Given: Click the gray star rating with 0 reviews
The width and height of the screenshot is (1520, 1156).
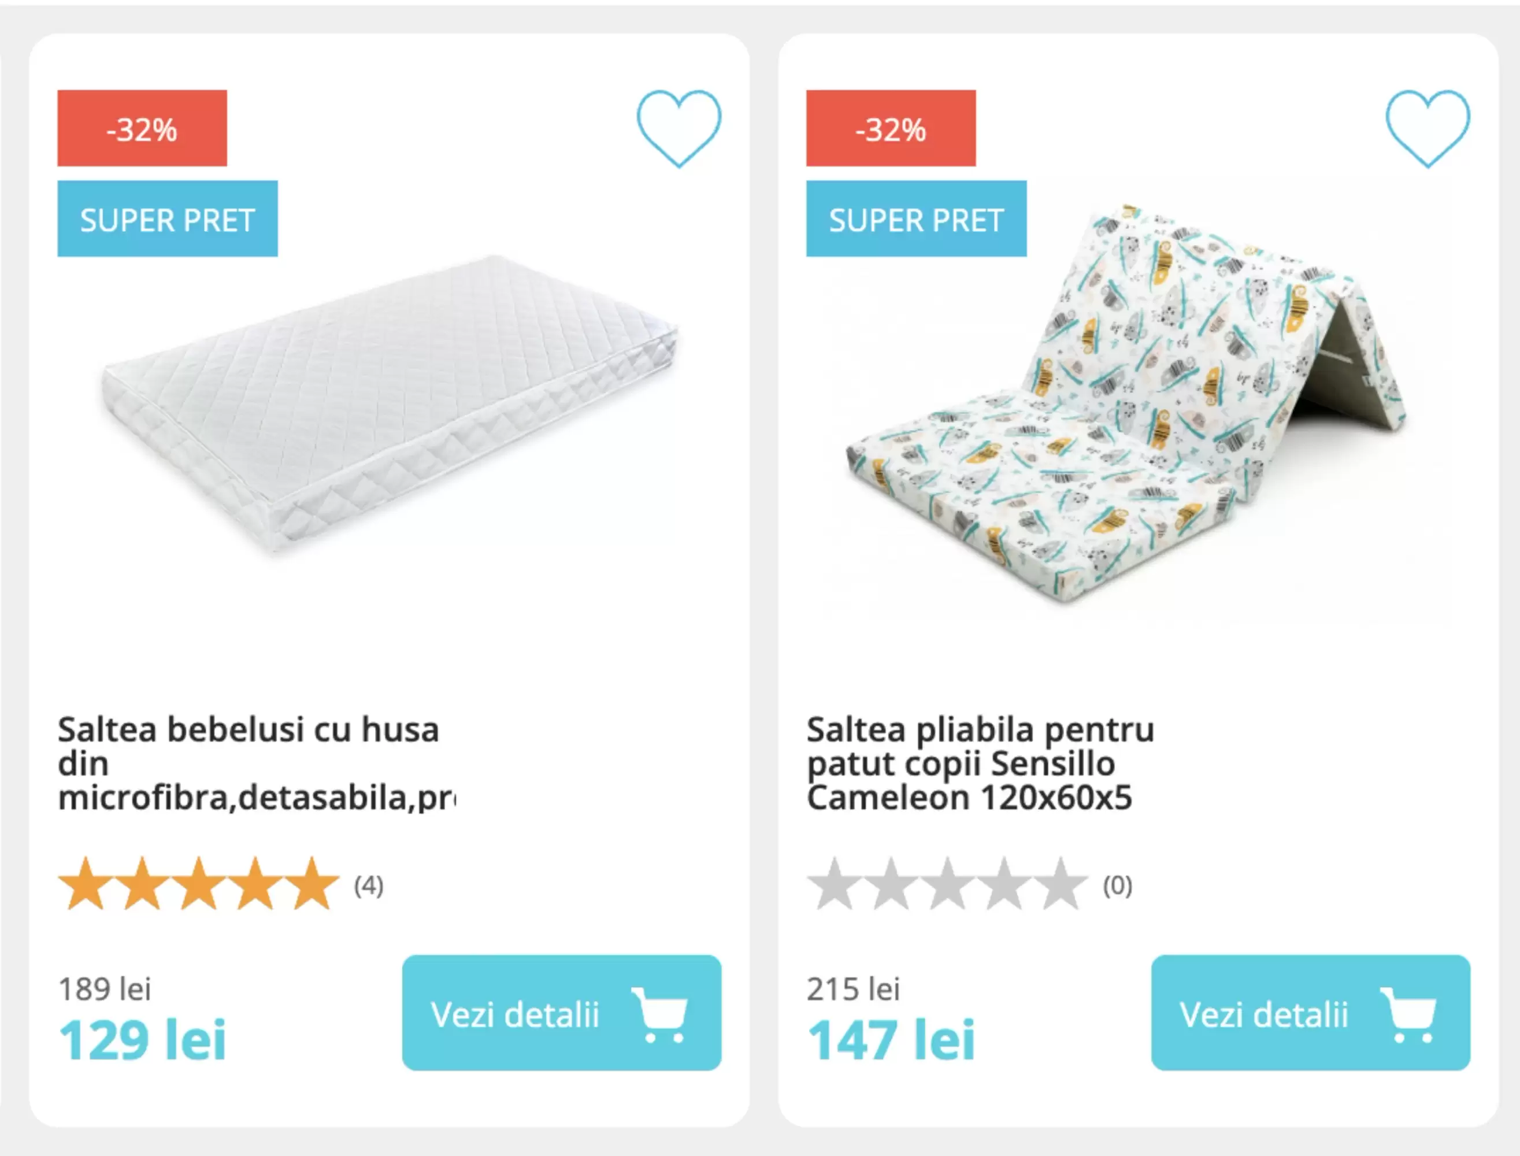Looking at the screenshot, I should tap(947, 884).
